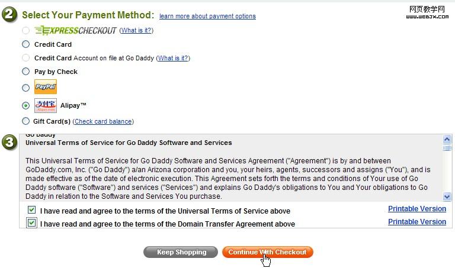Select the Credit Card payment option

pyautogui.click(x=25, y=44)
